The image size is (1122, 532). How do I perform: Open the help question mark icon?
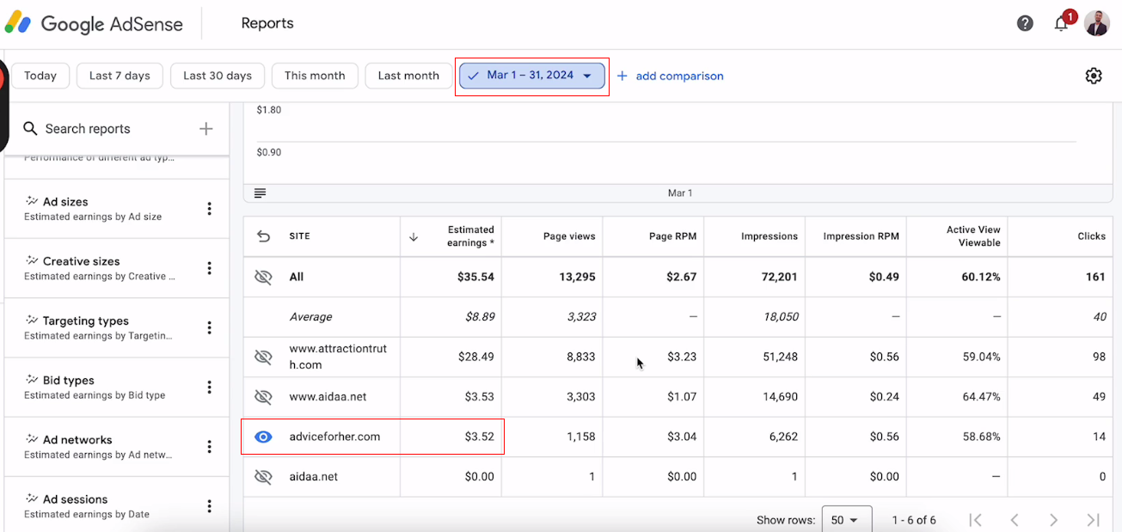tap(1025, 23)
